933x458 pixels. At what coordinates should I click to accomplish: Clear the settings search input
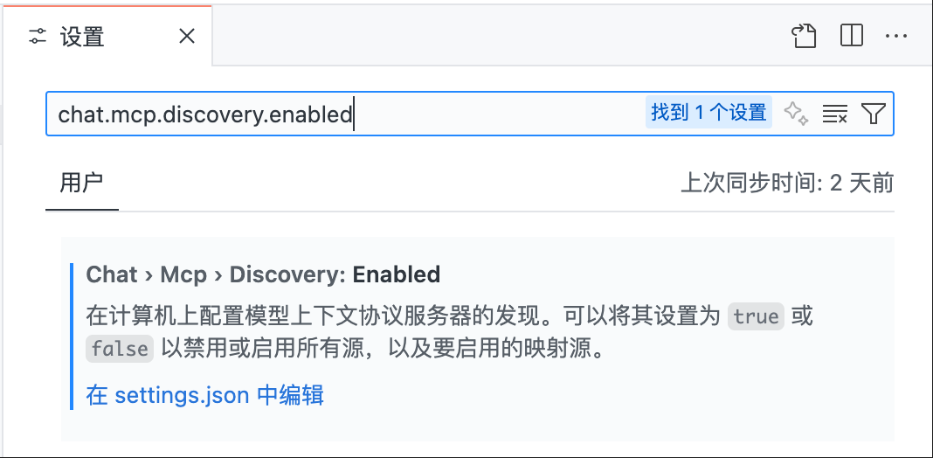[x=835, y=113]
